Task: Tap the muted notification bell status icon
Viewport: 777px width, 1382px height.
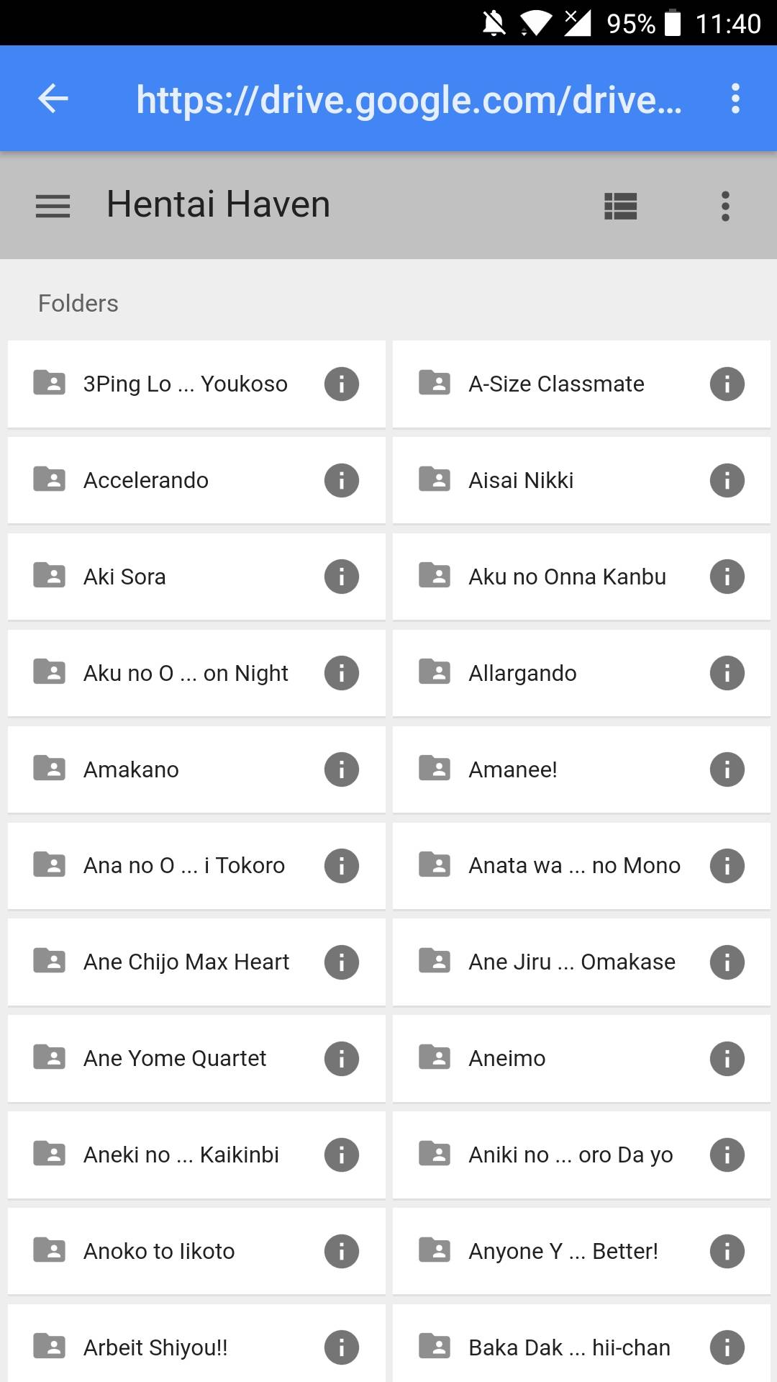Action: (494, 23)
